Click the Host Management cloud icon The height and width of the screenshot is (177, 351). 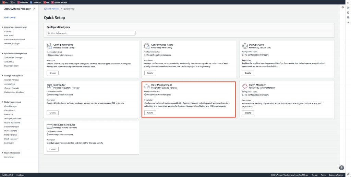point(147,86)
